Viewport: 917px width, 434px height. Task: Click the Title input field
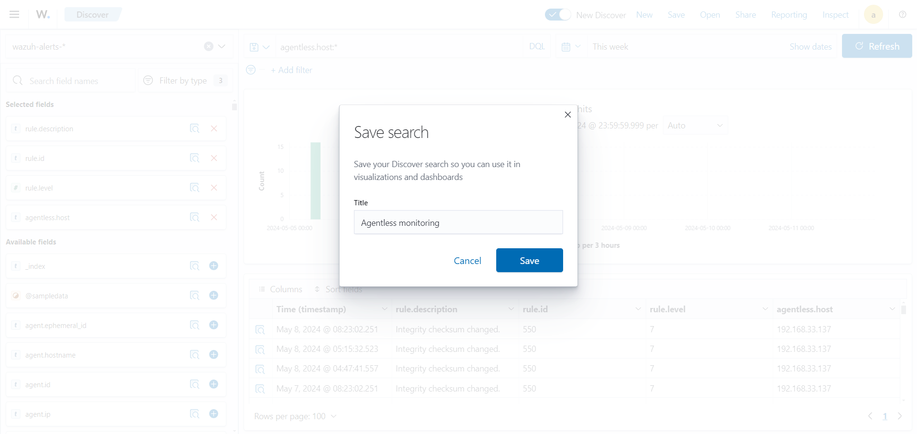(458, 222)
